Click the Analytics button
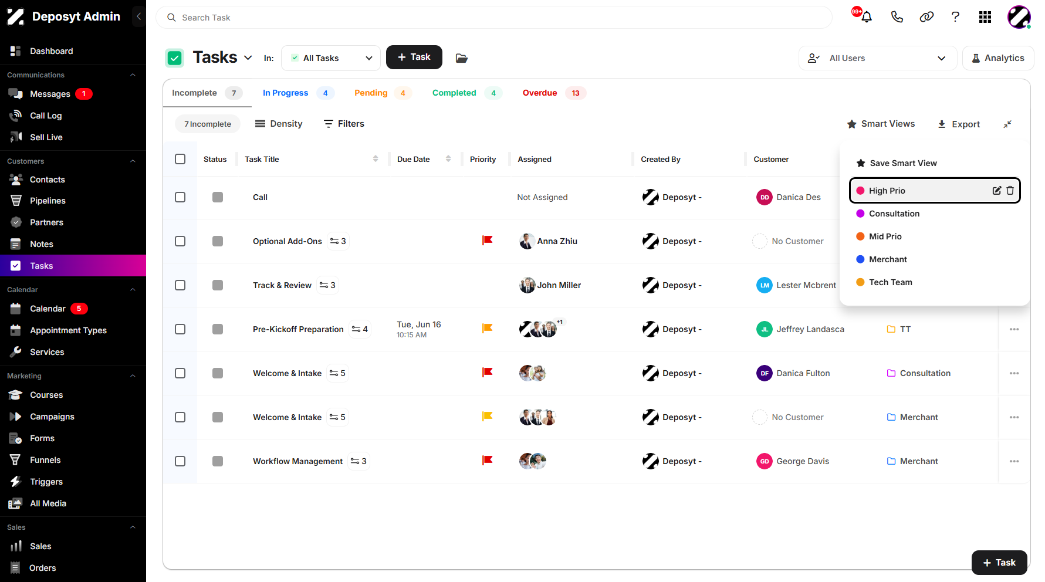Image resolution: width=1045 pixels, height=582 pixels. 998,58
